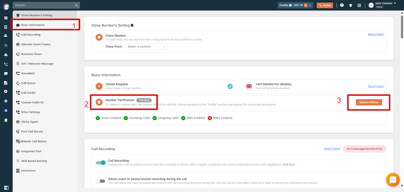Click the +447366906702 (Mobile) number text
This screenshot has width=404, height=192.
click(x=273, y=84)
